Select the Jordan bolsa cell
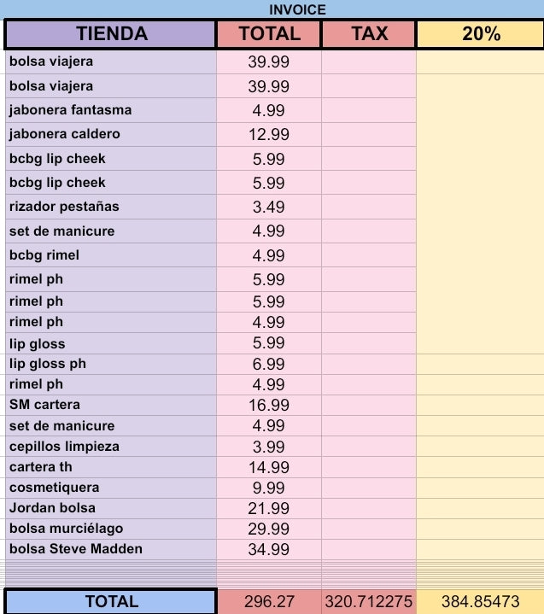Viewport: 544px width, 614px height. (111, 508)
